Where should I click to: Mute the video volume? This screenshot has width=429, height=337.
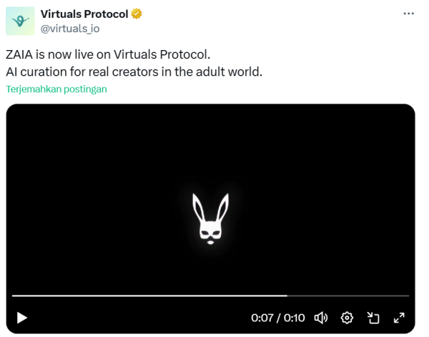(321, 318)
